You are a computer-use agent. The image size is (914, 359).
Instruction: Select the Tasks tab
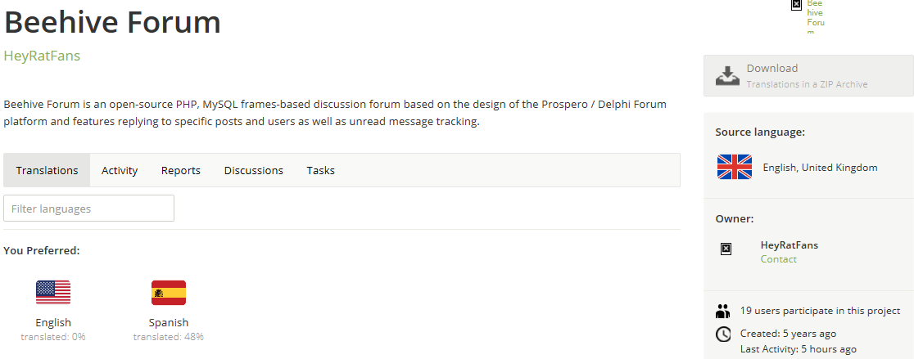pos(320,170)
